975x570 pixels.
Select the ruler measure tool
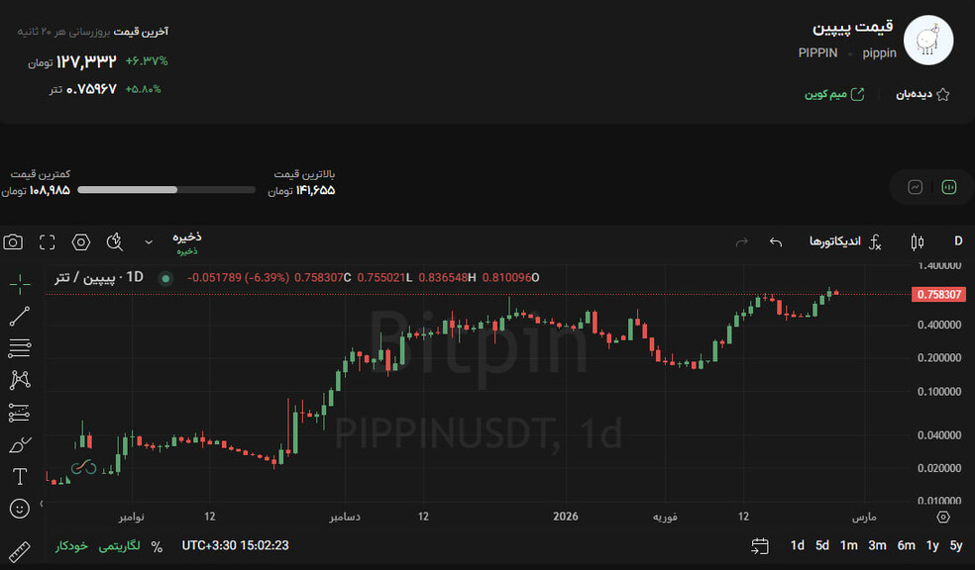tap(20, 551)
